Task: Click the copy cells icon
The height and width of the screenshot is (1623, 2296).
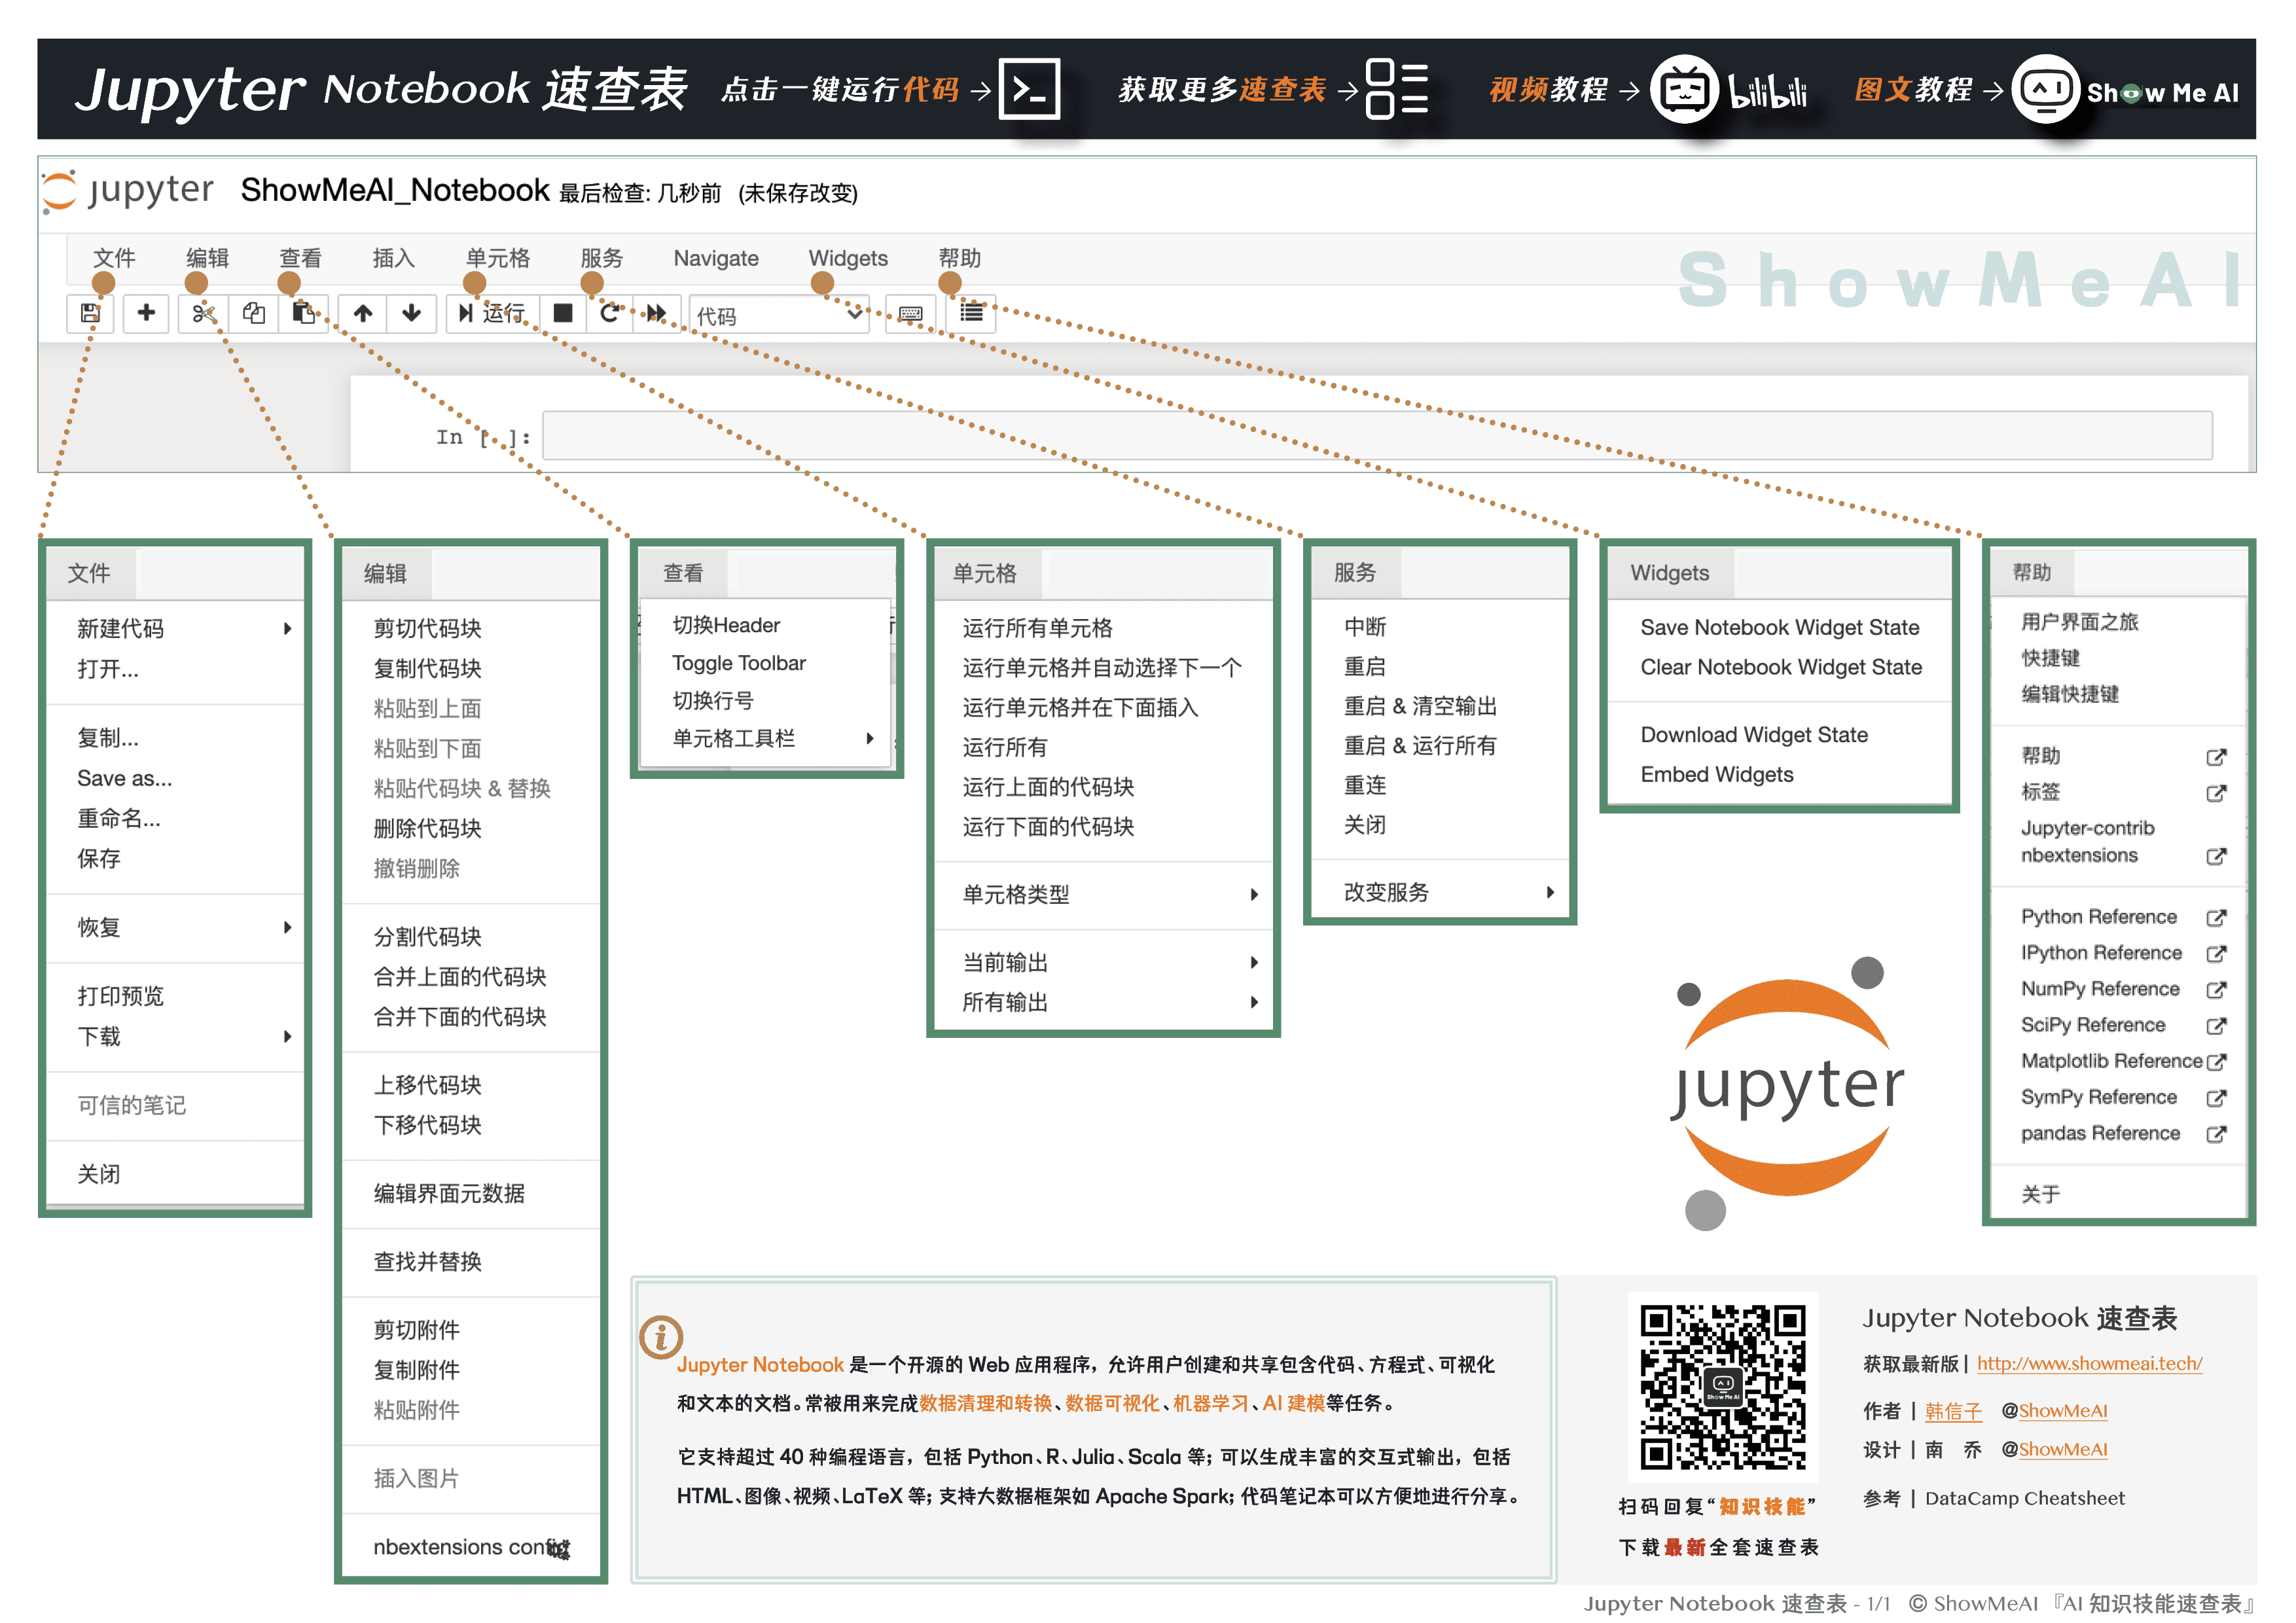Action: (x=254, y=314)
